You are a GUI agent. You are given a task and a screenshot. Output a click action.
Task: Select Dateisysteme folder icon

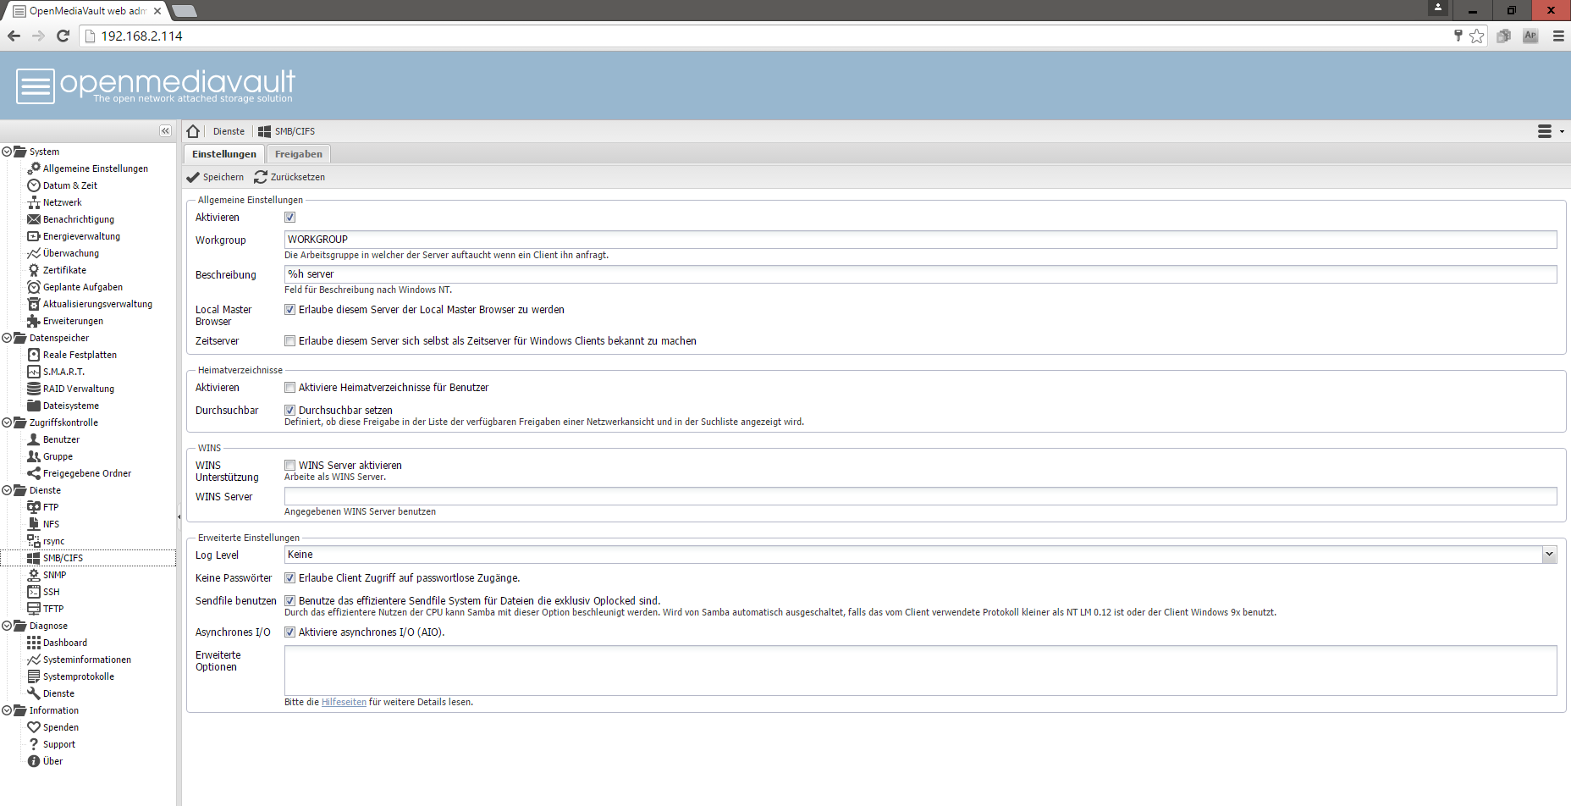[34, 406]
